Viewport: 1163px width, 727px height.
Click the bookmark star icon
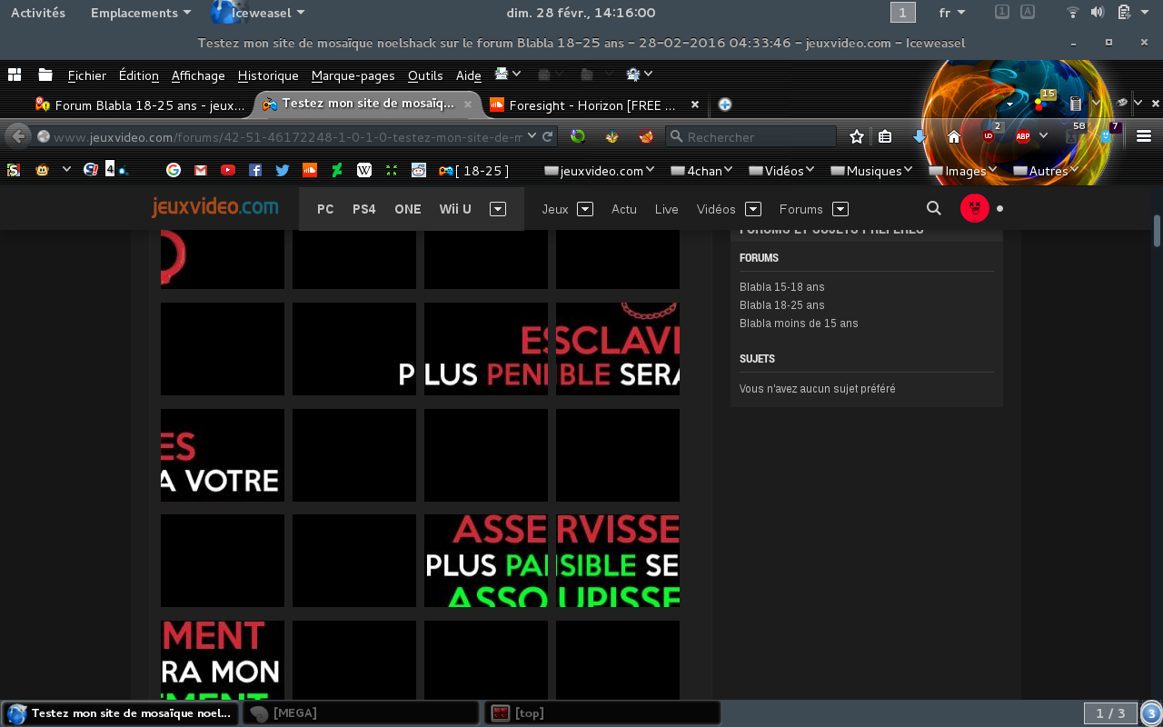pyautogui.click(x=857, y=136)
